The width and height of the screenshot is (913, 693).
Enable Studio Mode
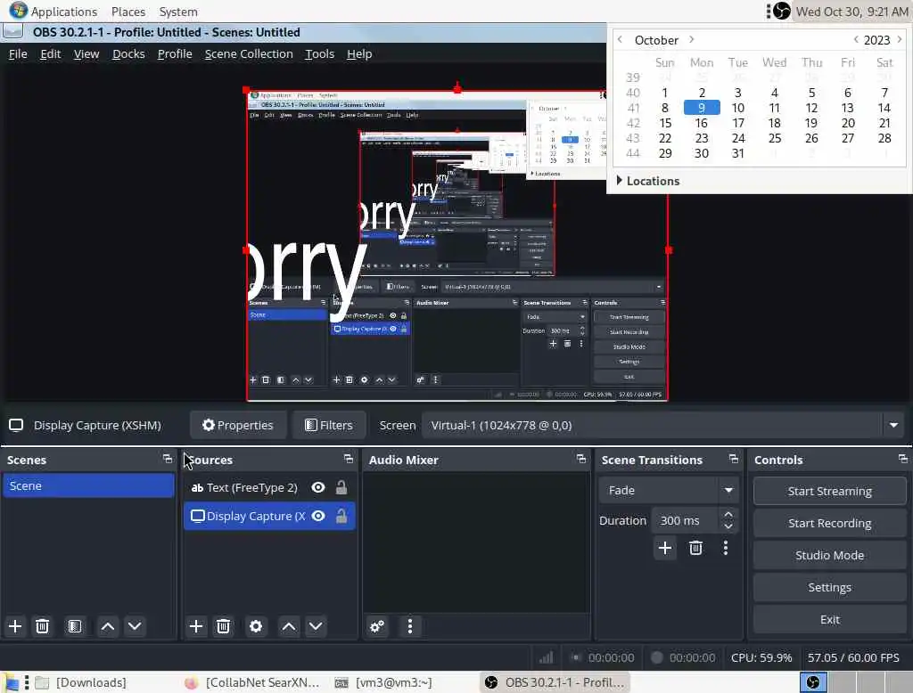pyautogui.click(x=830, y=555)
